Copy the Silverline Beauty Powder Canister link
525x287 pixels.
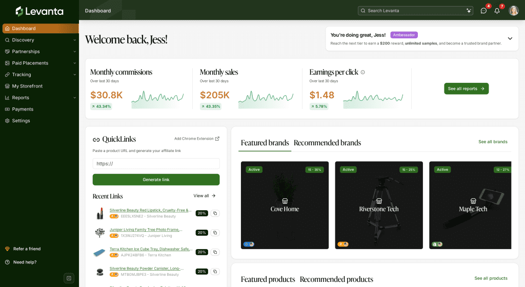pyautogui.click(x=215, y=271)
